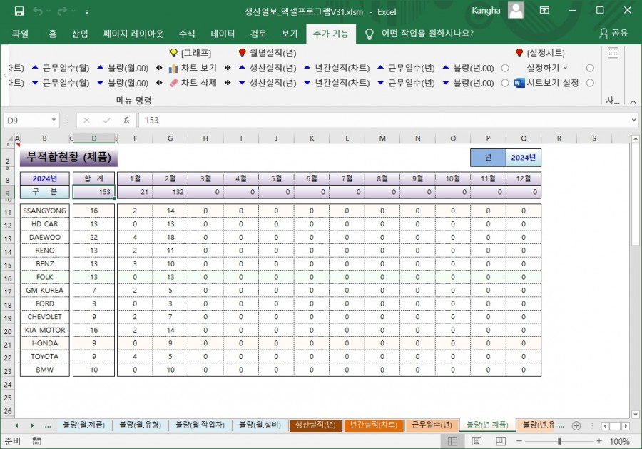642x449 pixels.
Task: Click previous sheet tab scroll arrow
Action: (x=16, y=425)
